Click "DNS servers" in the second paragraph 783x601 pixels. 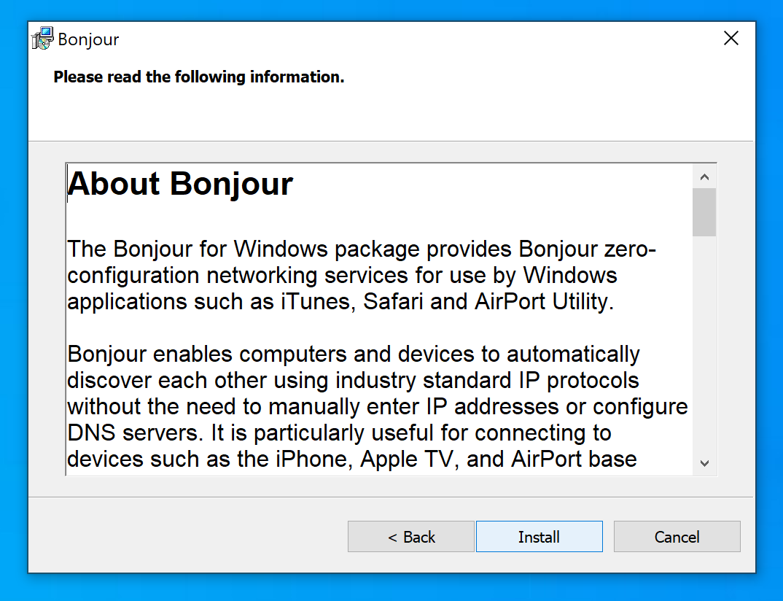tap(135, 433)
